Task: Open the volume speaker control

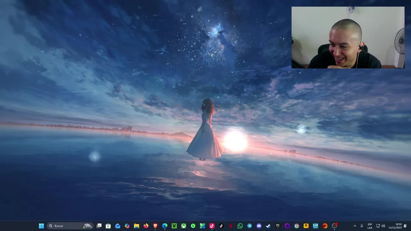Action: point(383,226)
